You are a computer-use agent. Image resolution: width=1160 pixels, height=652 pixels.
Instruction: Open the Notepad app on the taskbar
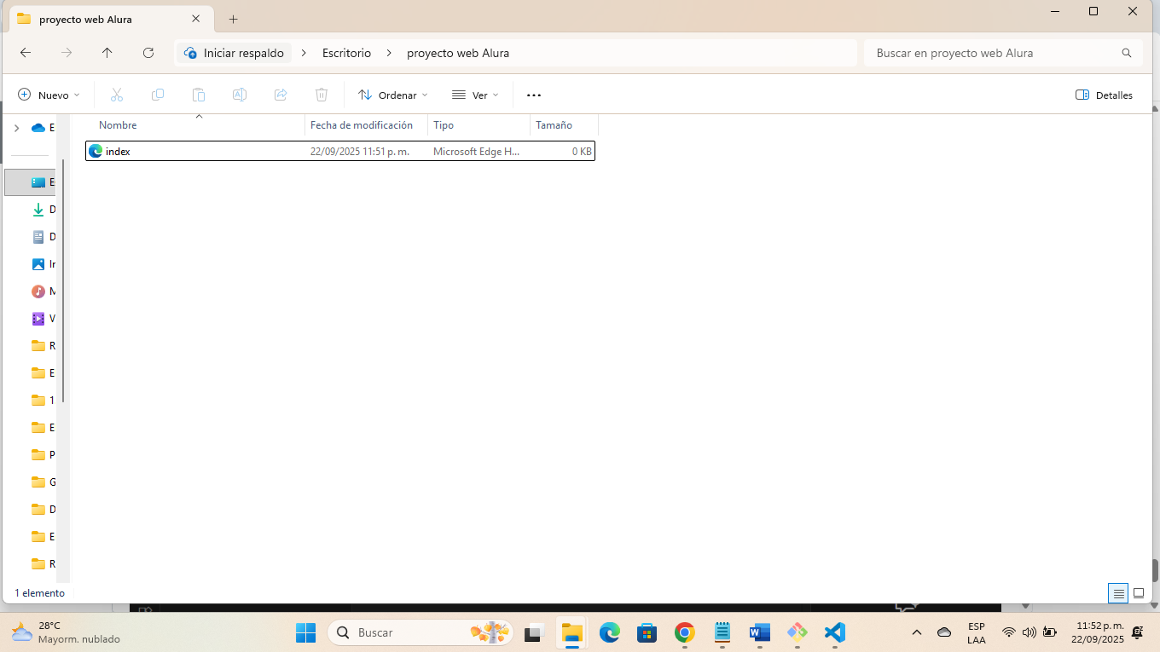[722, 632]
